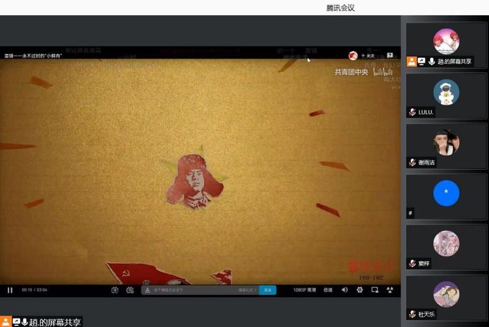Click orange host icon in bottom-left sharing label
Viewport: 489px width, 327px height.
(x=6, y=321)
